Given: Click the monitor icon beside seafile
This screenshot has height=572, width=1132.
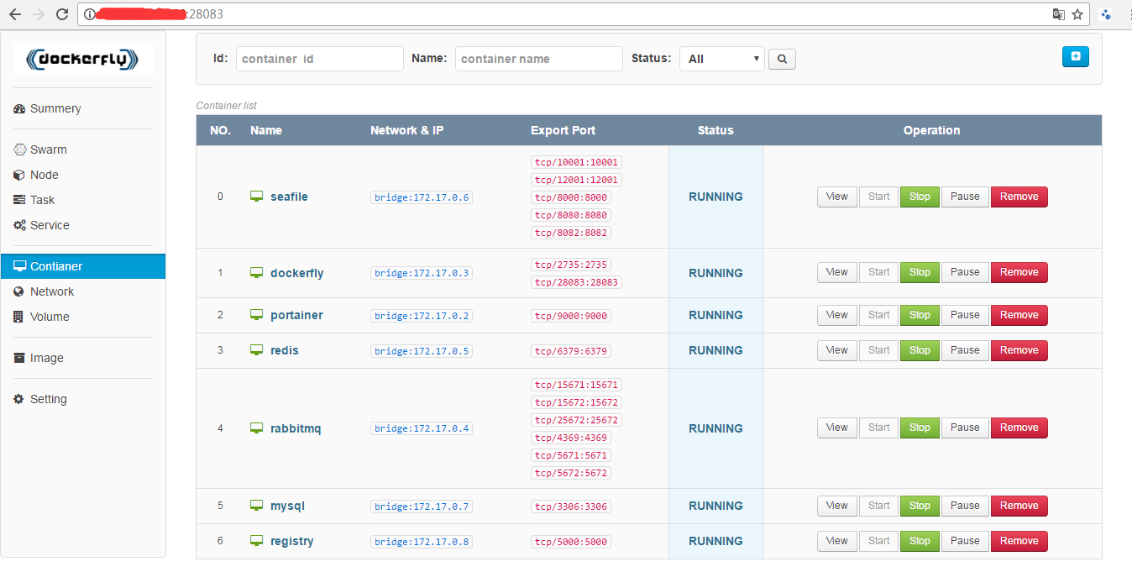Looking at the screenshot, I should tap(257, 197).
